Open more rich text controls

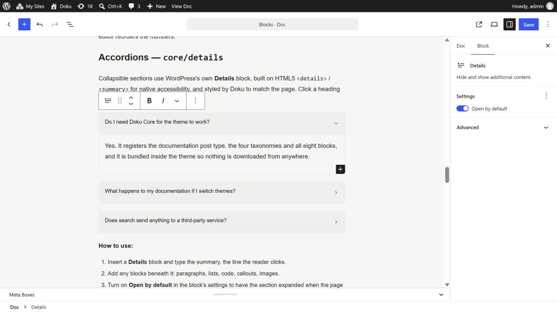[177, 101]
